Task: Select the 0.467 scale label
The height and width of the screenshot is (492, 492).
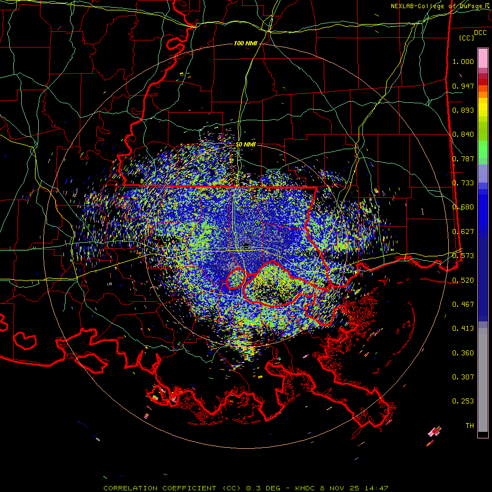Action: (463, 304)
